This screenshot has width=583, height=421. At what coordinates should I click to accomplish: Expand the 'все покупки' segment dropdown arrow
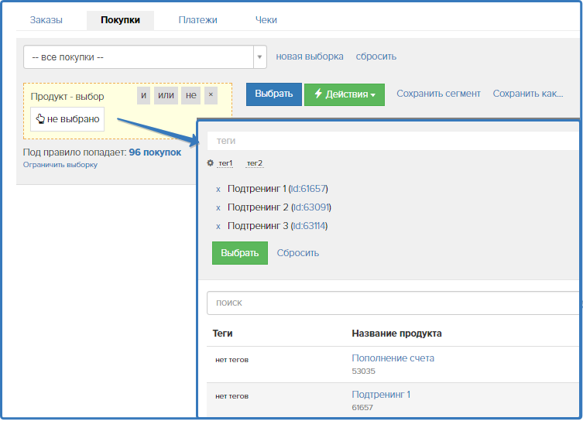(x=259, y=56)
